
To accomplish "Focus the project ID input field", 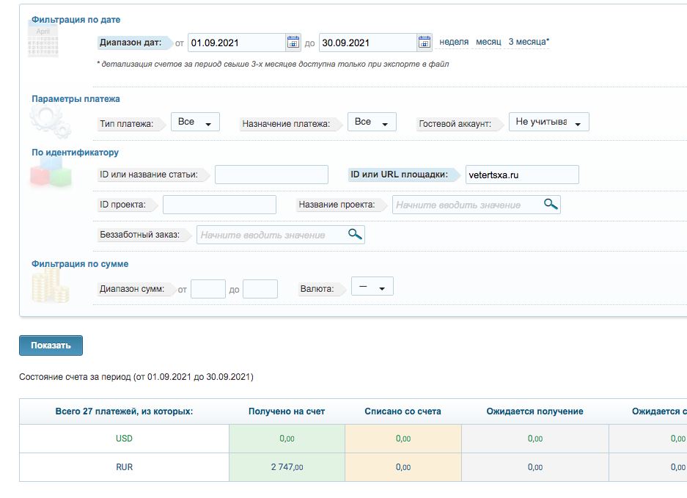I will click(219, 205).
